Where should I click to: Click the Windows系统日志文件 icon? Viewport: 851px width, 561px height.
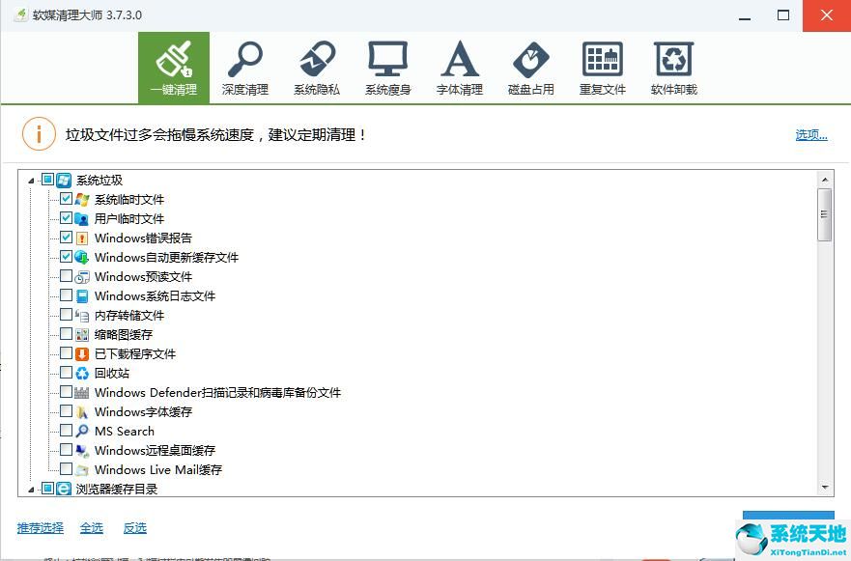click(x=82, y=296)
